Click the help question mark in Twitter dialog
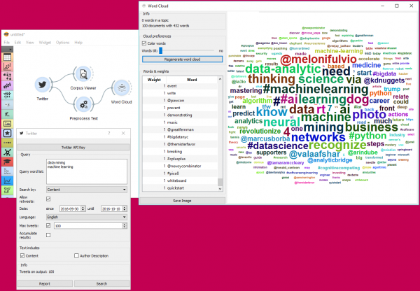The width and height of the screenshot is (420, 291). (x=108, y=133)
